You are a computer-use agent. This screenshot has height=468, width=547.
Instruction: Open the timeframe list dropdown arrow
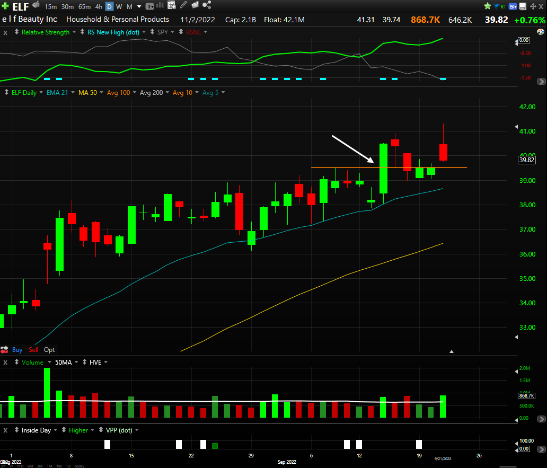[x=139, y=7]
